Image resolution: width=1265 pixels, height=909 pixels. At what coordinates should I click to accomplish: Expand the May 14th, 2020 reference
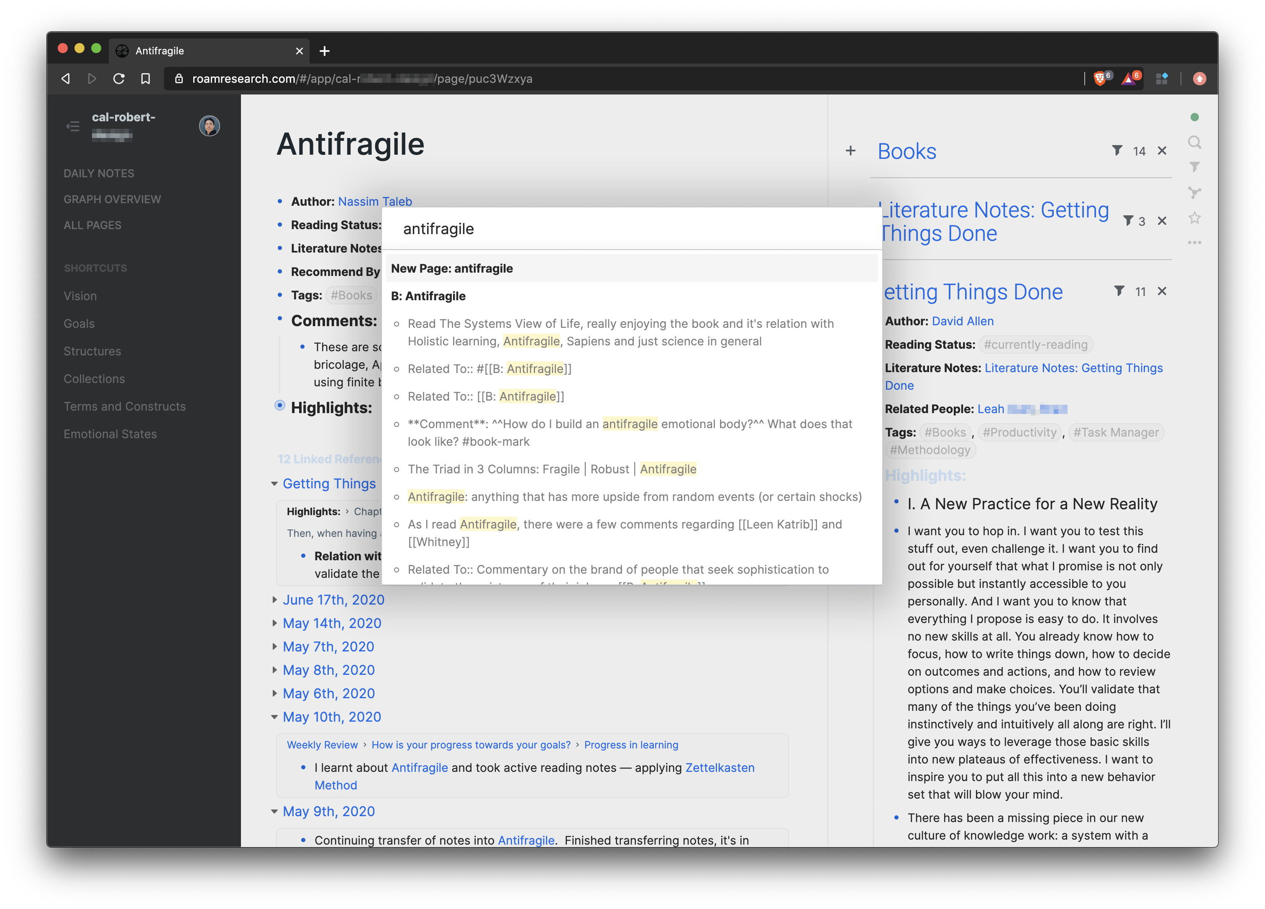pos(274,623)
